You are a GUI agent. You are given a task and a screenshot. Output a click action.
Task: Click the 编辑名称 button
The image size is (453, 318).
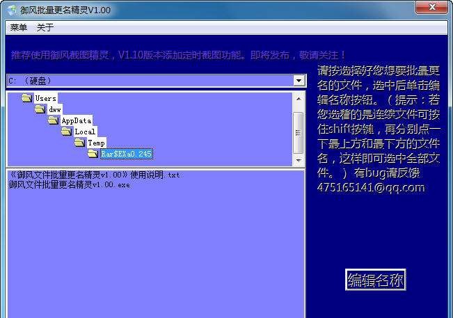click(x=376, y=280)
